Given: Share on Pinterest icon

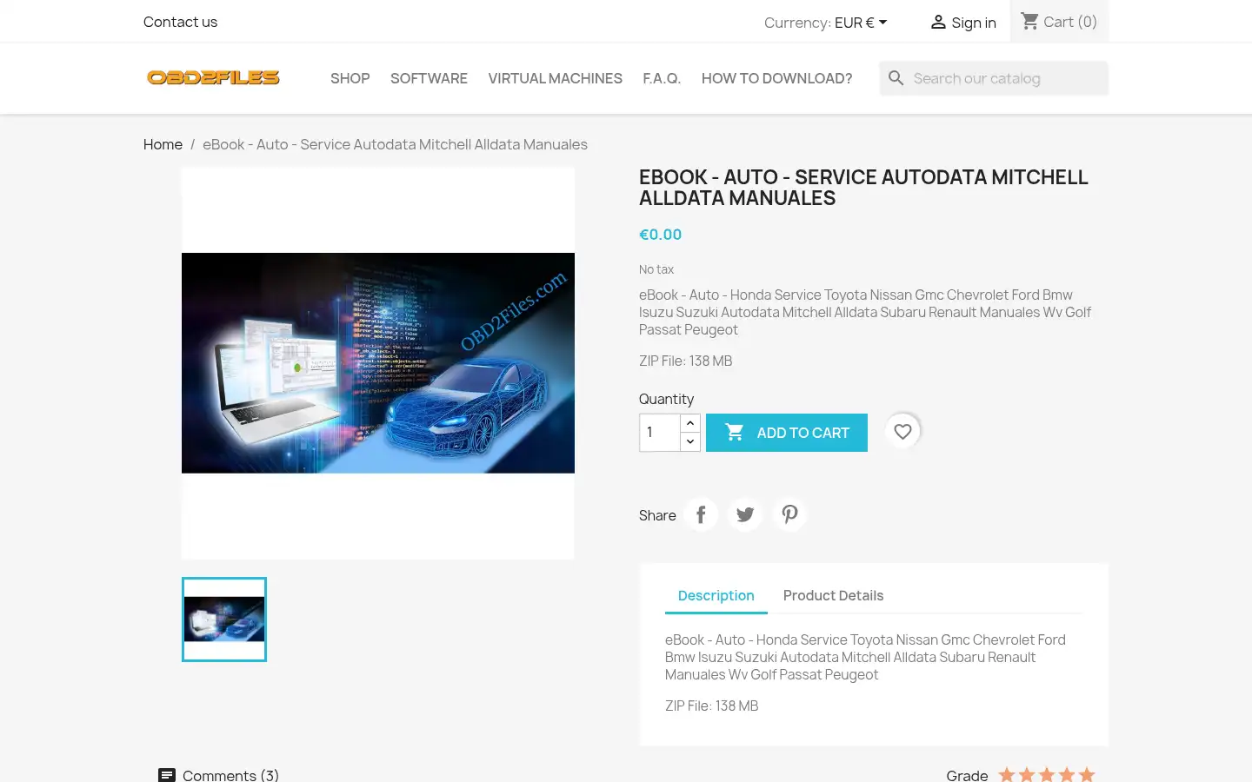Looking at the screenshot, I should point(789,514).
